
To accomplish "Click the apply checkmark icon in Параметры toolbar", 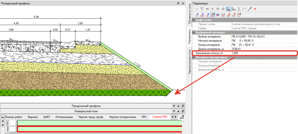I will (x=197, y=9).
